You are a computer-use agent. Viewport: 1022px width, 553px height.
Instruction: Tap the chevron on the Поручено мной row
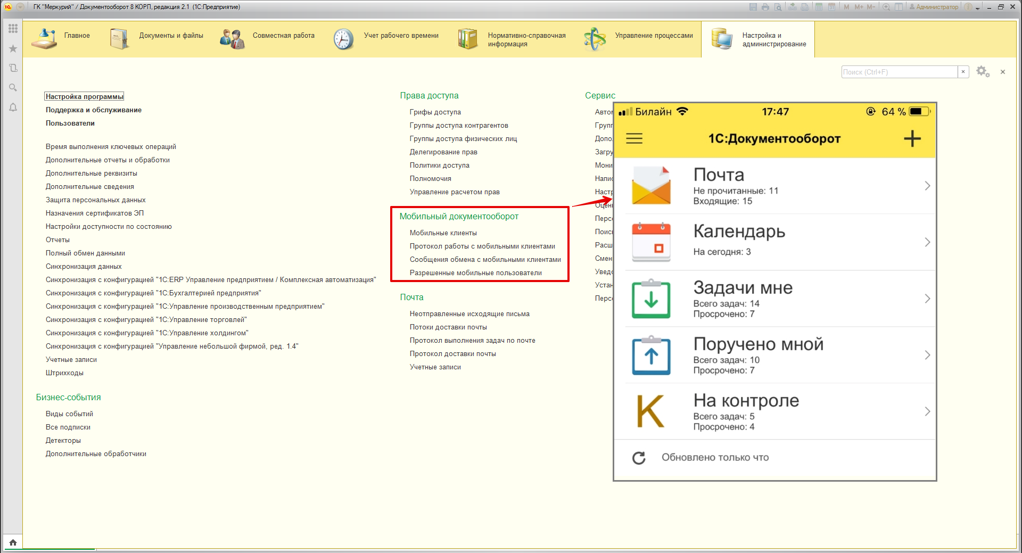[927, 355]
